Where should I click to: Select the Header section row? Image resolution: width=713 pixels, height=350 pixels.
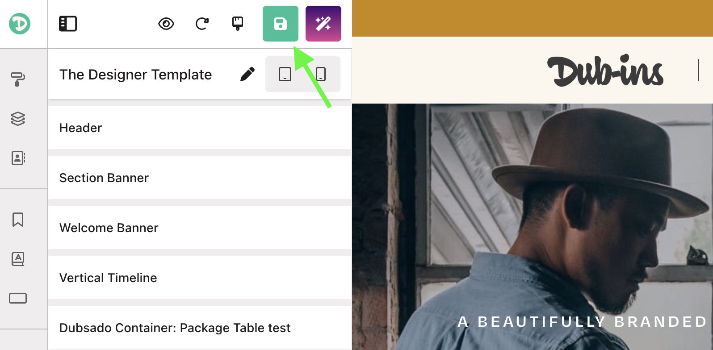[200, 128]
